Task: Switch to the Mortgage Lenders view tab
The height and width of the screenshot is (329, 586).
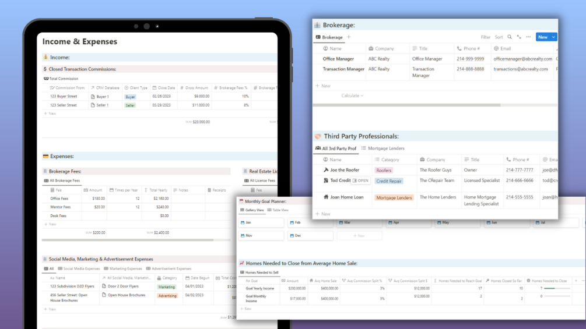Action: [383, 148]
